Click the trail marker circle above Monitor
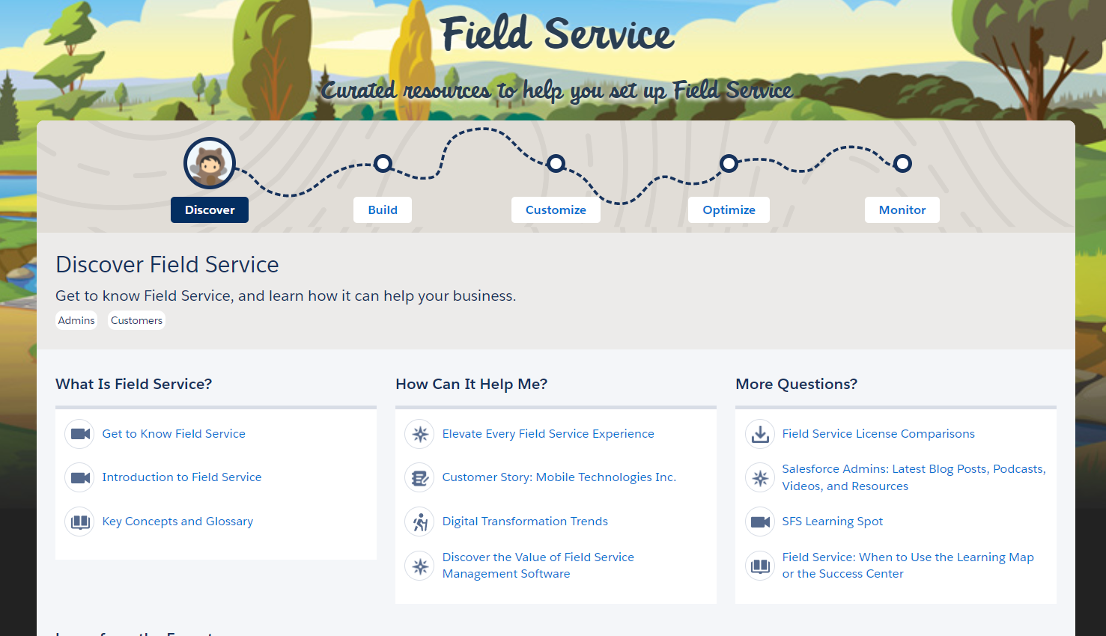The width and height of the screenshot is (1106, 636). (x=902, y=163)
